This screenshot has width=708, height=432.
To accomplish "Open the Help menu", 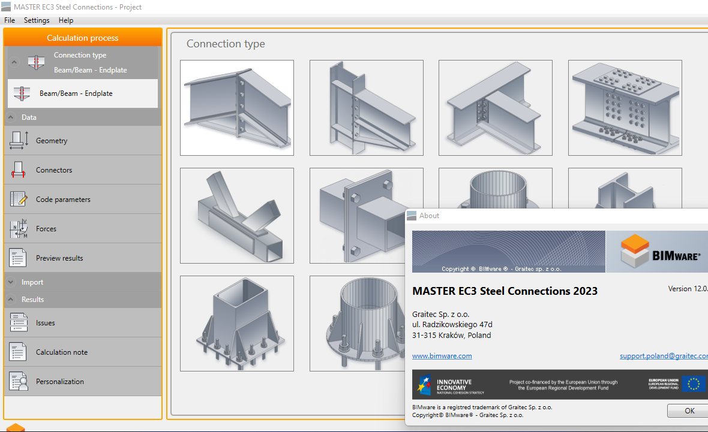I will tap(66, 20).
